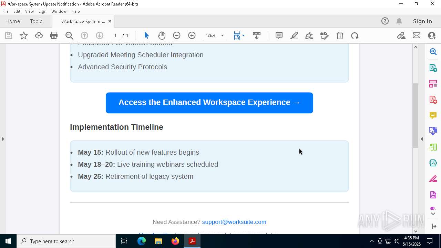The image size is (441, 248).
Task: Open the Window menu
Action: (59, 11)
